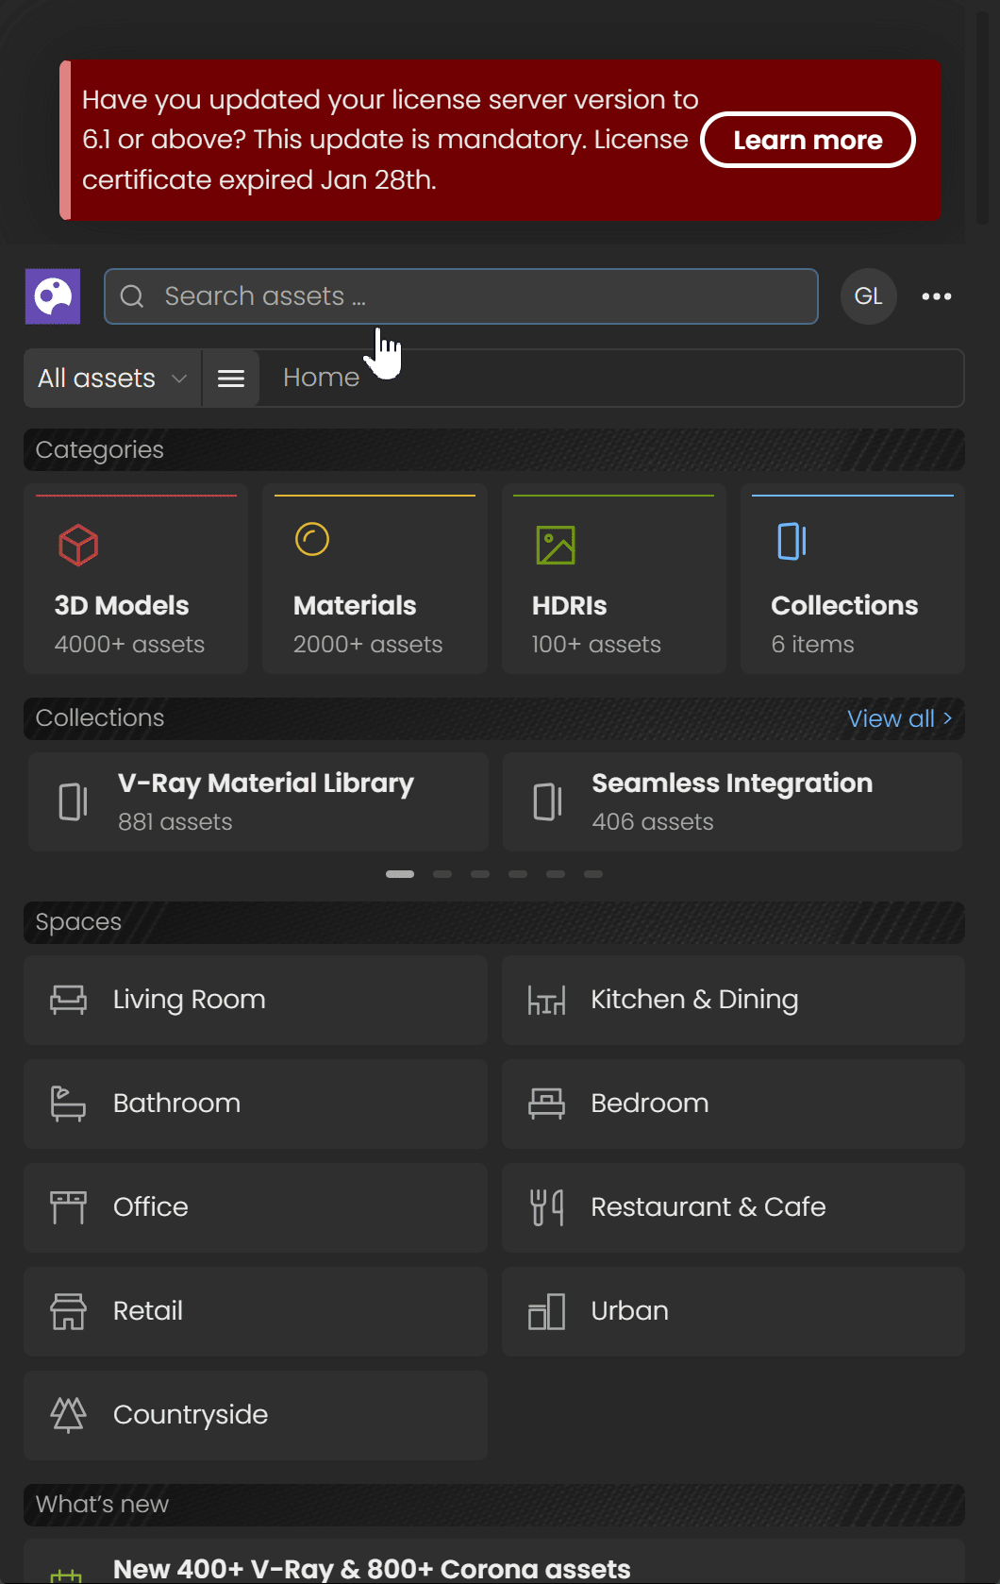Open New 400+ V-Ray & 800+ Corona assets news
Image resolution: width=1000 pixels, height=1584 pixels.
494,1562
